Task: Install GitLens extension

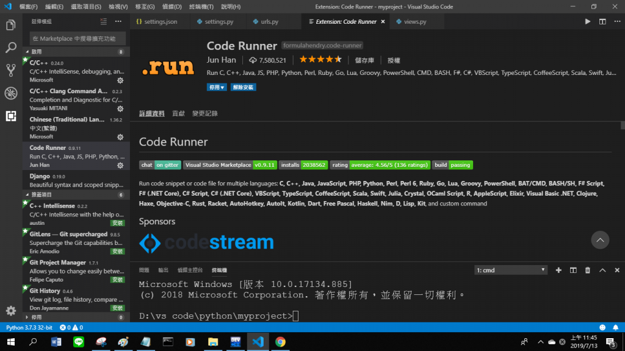Action: (118, 251)
